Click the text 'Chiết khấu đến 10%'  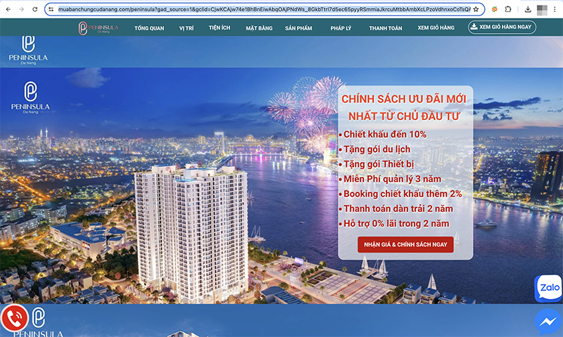click(x=385, y=135)
